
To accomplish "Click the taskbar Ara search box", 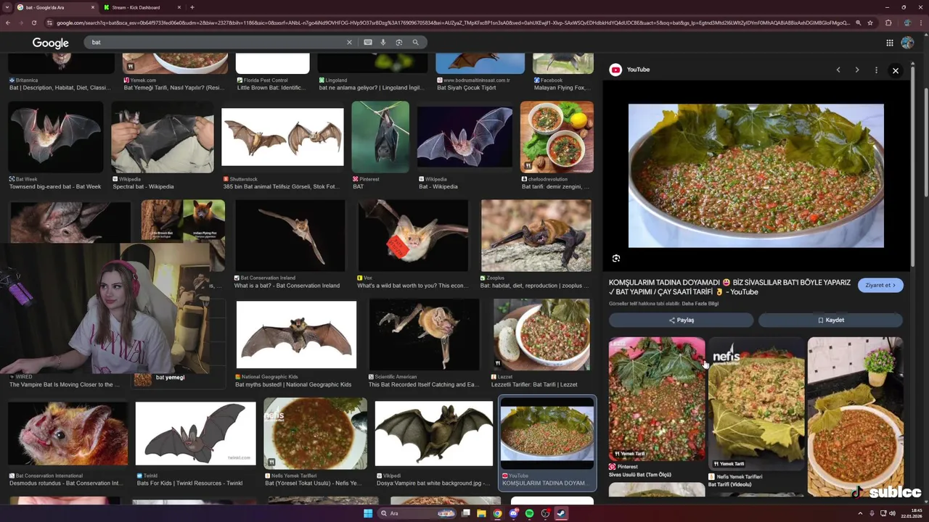I will (x=417, y=513).
